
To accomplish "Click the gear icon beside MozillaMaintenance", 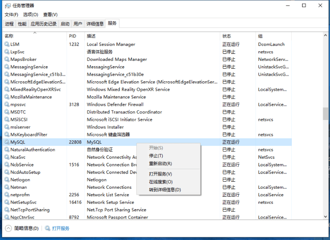I will click(7, 97).
